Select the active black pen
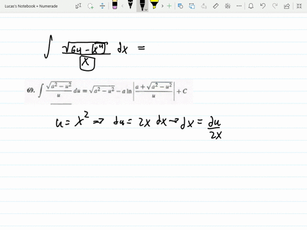The height and width of the screenshot is (230, 307). pyautogui.click(x=141, y=5)
